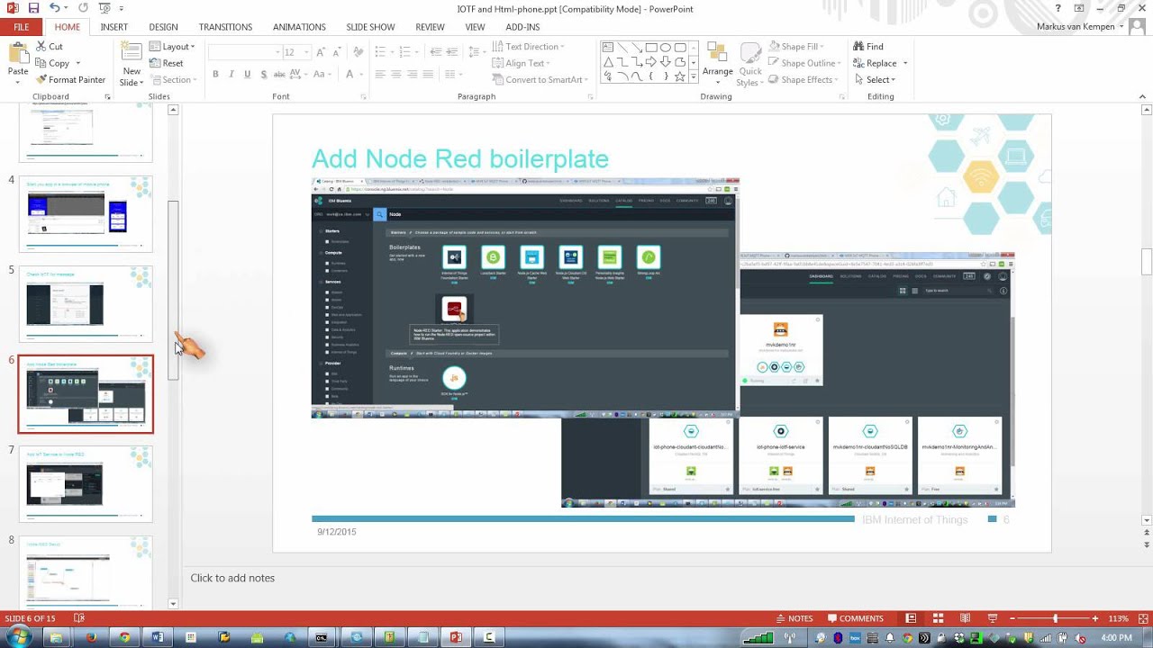Open Align Text options

[522, 63]
